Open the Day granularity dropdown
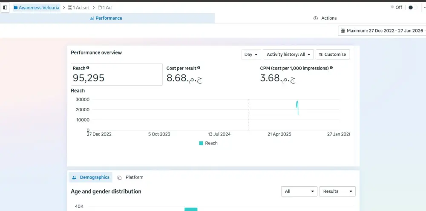The width and height of the screenshot is (426, 211). pyautogui.click(x=251, y=55)
